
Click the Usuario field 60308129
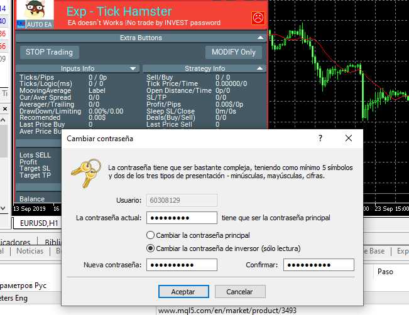182,200
